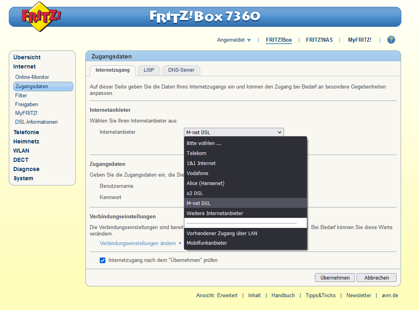Image resolution: width=419 pixels, height=310 pixels.
Task: Click the Übernehmen button
Action: (335, 278)
